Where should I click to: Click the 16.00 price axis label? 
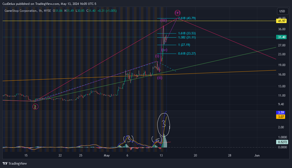pos(282,75)
